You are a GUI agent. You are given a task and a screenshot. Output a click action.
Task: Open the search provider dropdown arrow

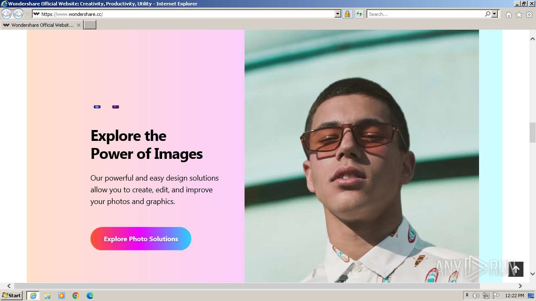point(495,14)
